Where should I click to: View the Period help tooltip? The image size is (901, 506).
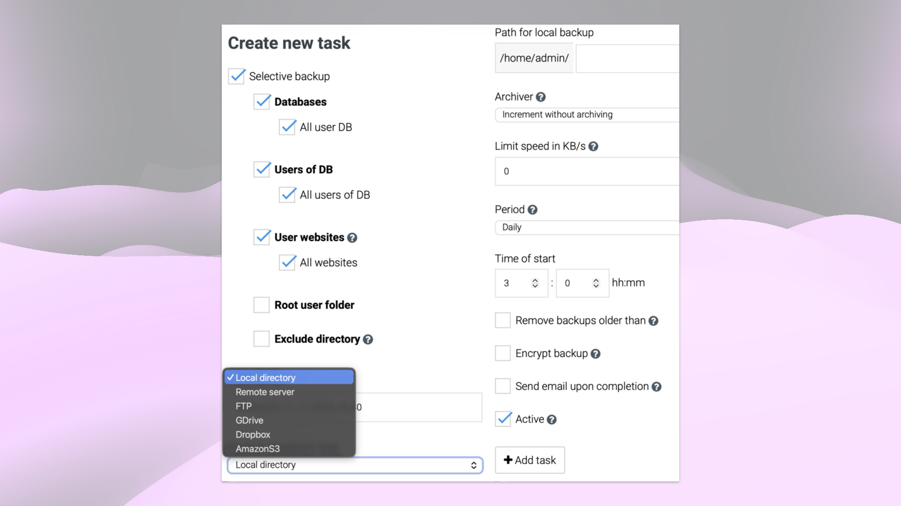click(533, 209)
